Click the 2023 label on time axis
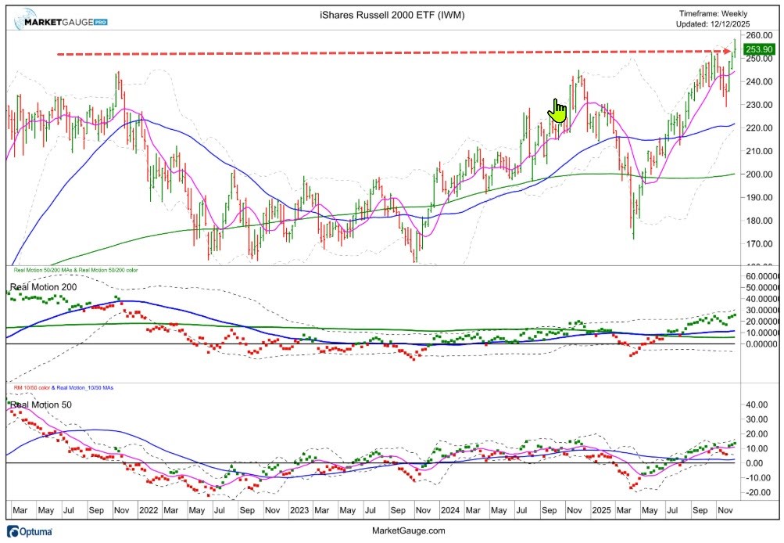This screenshot has width=784, height=543. 299,509
